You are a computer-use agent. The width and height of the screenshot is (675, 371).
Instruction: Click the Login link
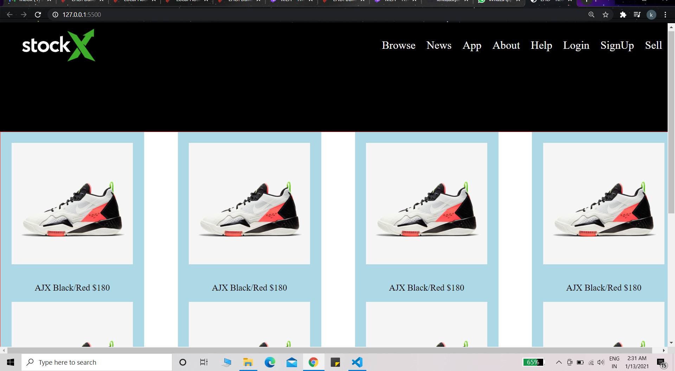click(576, 46)
